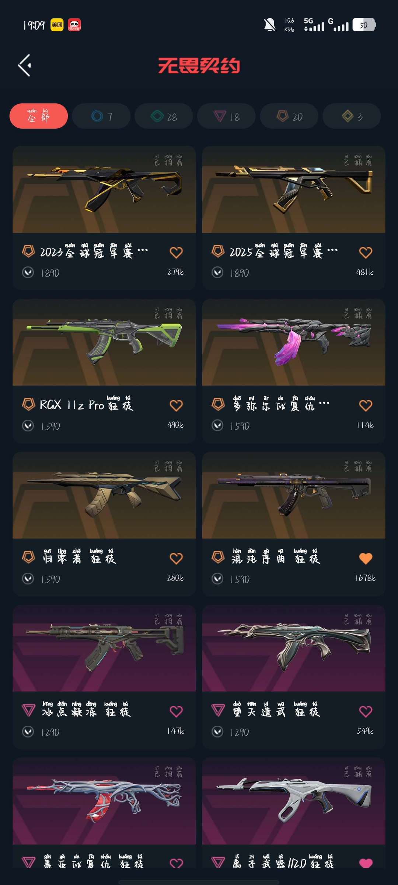Favorite the 2025 Champions skin heart

(x=366, y=252)
